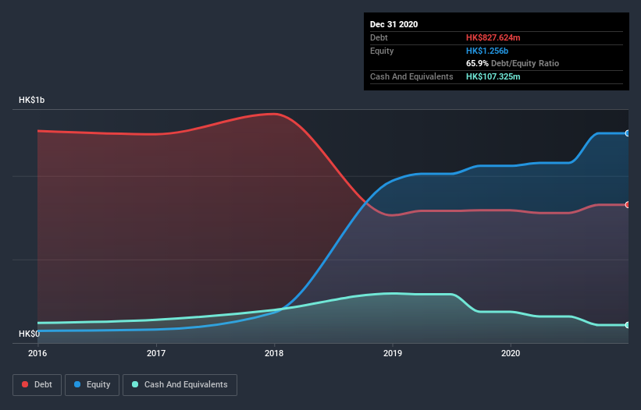Click the 2020 x-axis label
This screenshot has width=641, height=410.
(x=511, y=353)
